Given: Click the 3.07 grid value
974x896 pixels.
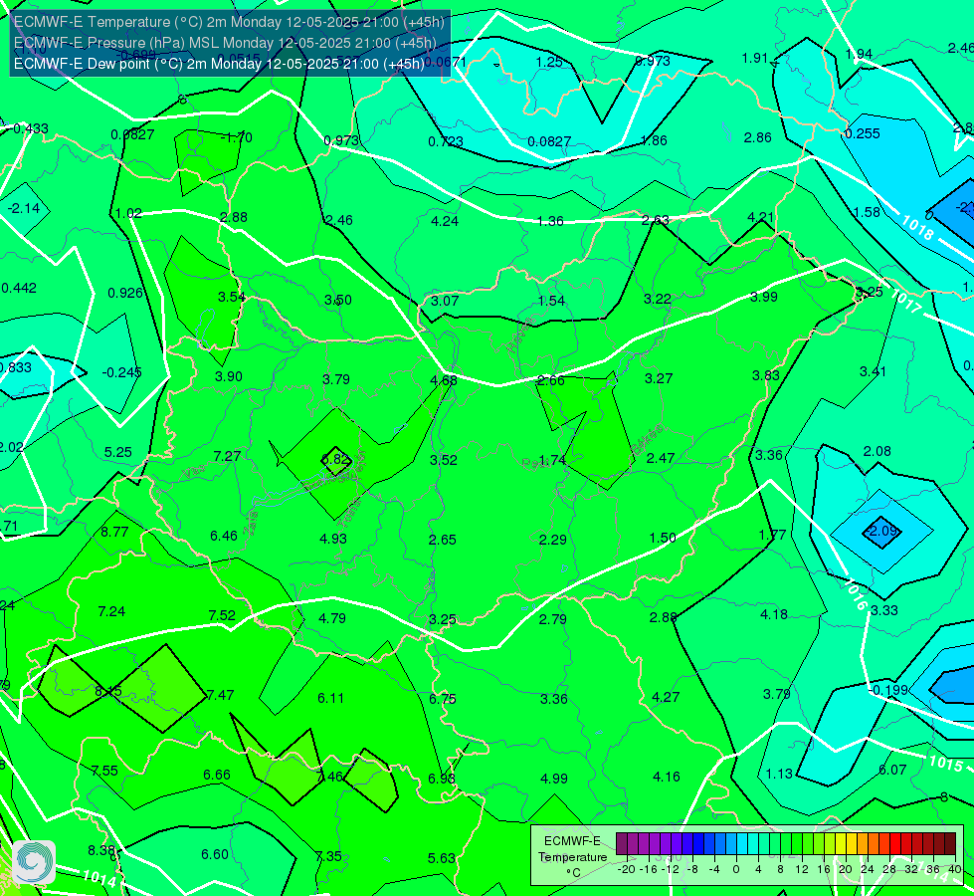Looking at the screenshot, I should [445, 301].
